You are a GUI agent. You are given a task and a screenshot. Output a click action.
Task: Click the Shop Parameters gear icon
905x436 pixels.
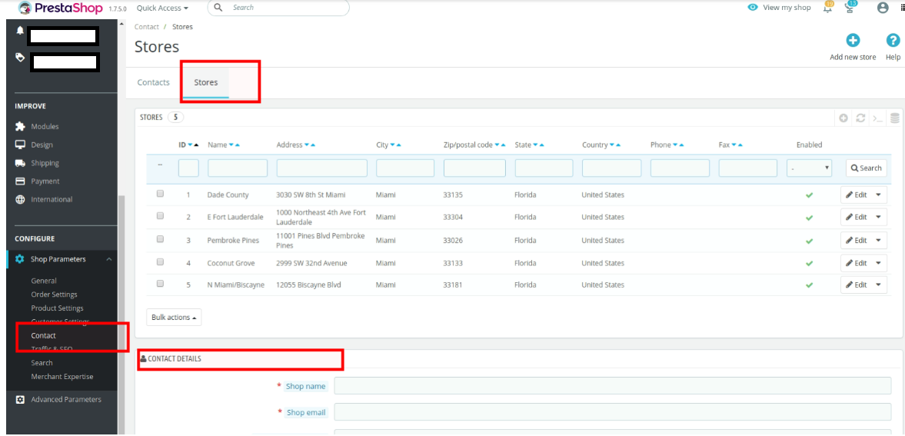point(20,259)
